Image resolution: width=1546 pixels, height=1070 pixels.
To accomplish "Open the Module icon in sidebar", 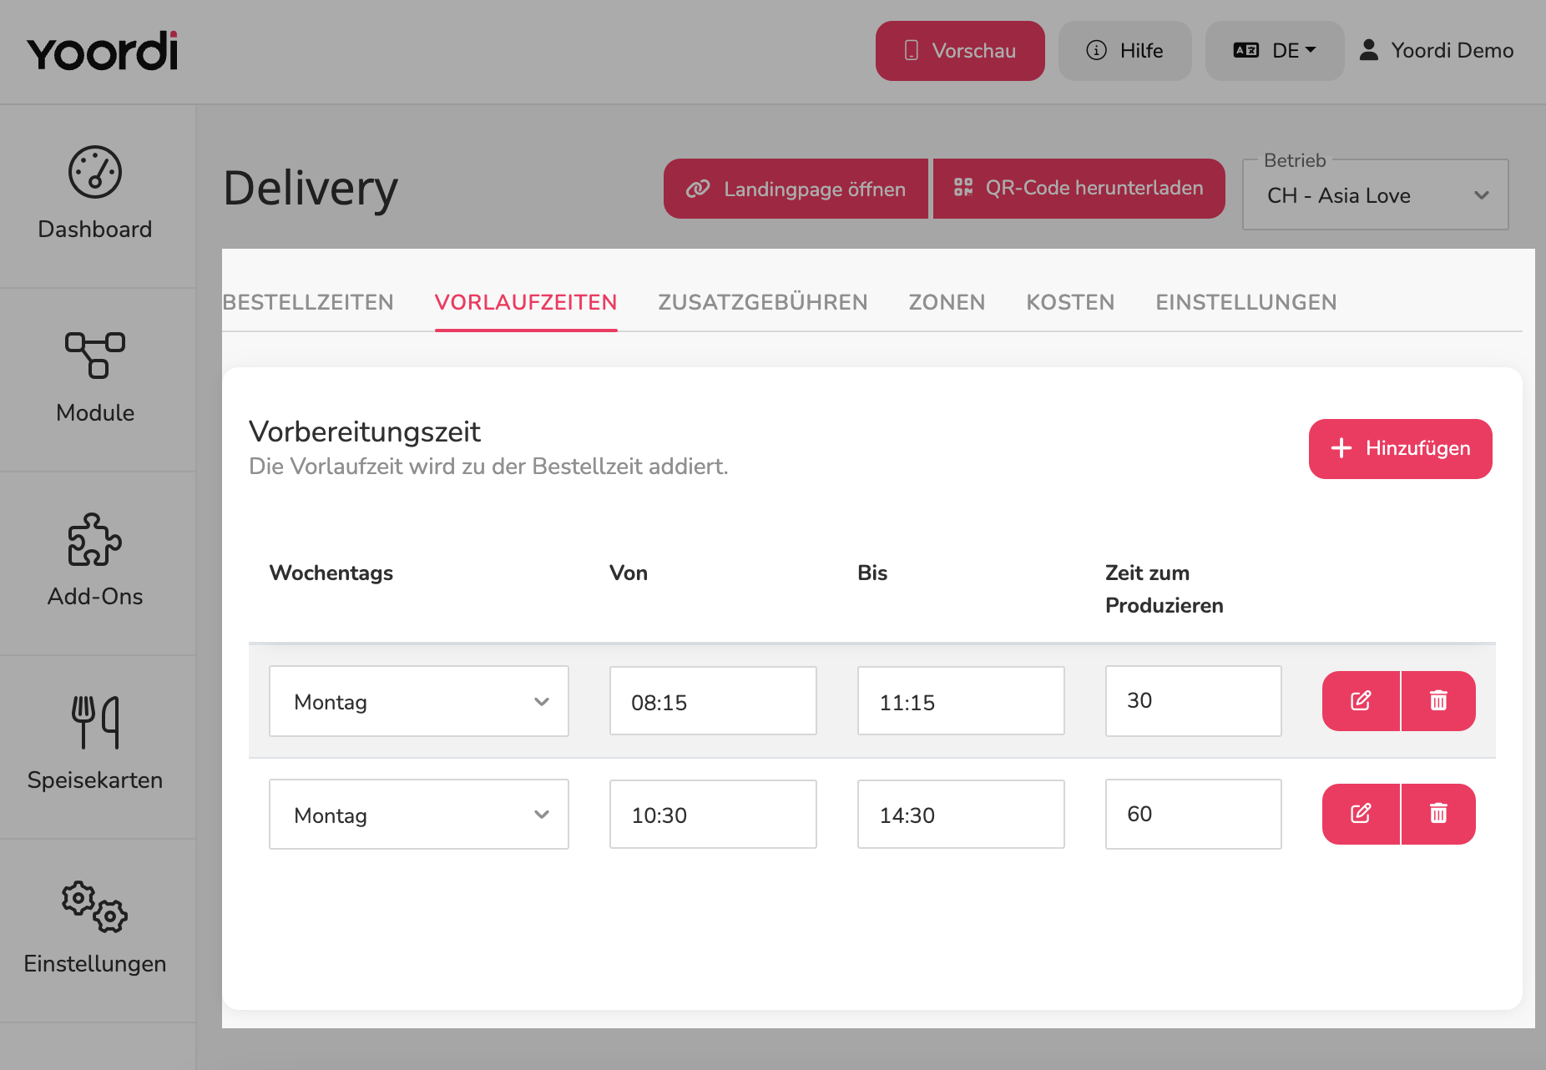I will [95, 356].
